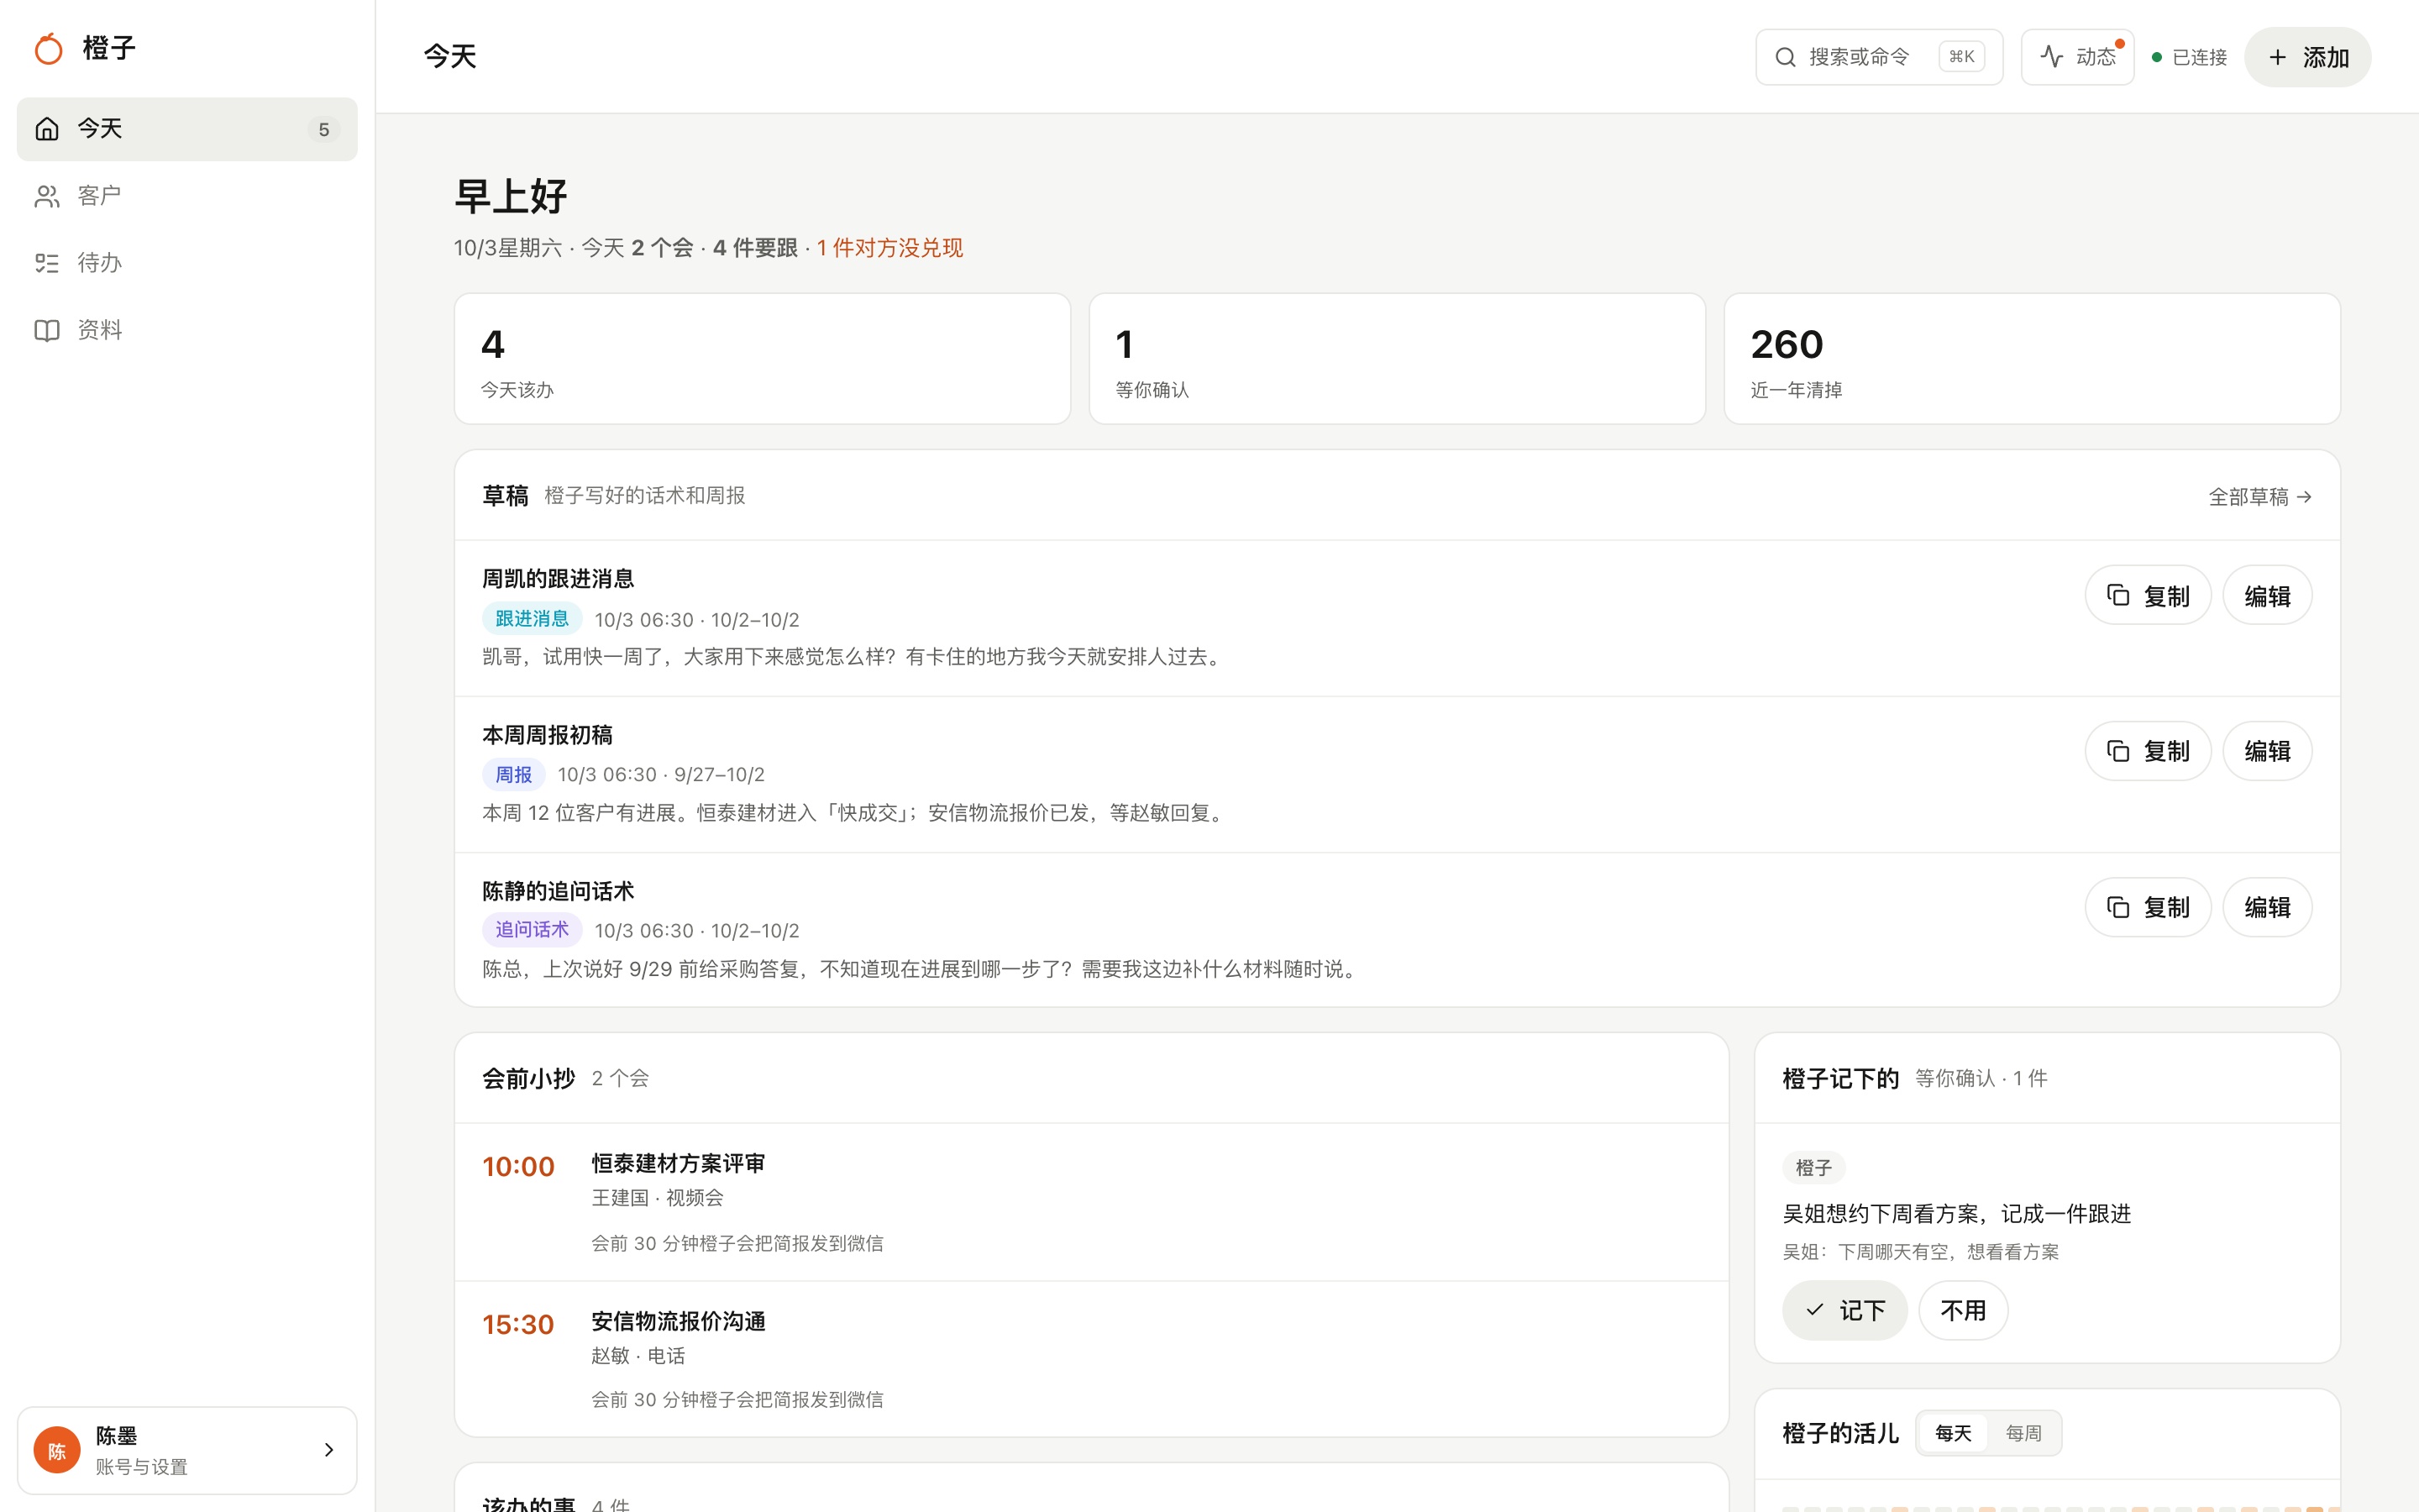Switch 橙子的活儿 to 每周
The width and height of the screenshot is (2419, 1512).
tap(2023, 1433)
